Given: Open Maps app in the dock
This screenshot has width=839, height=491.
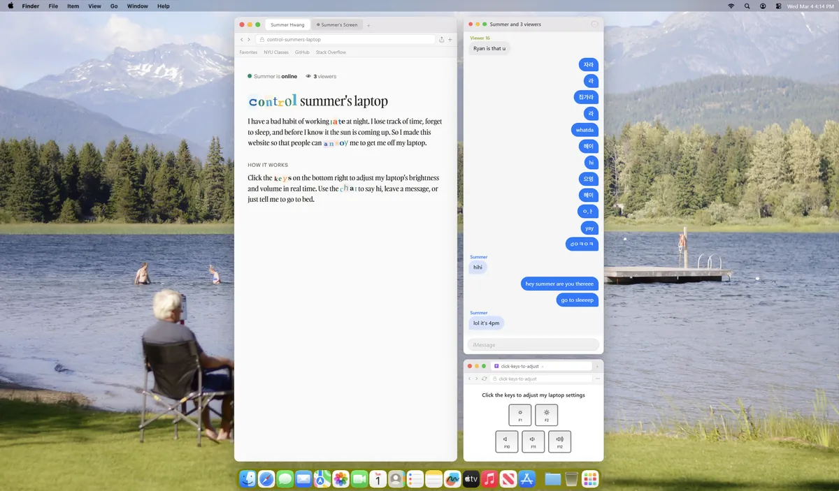Looking at the screenshot, I should click(x=322, y=478).
